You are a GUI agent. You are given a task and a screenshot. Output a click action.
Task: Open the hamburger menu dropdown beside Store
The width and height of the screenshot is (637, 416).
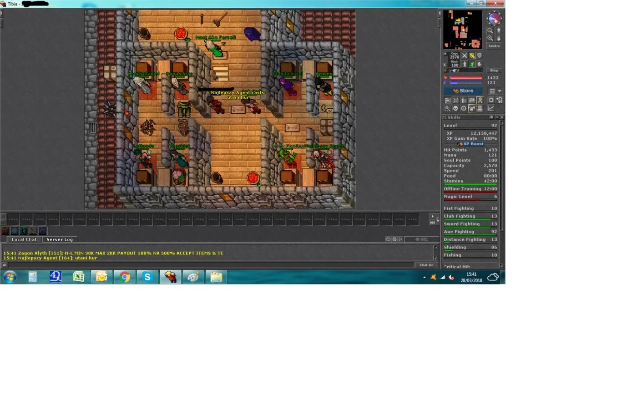click(x=495, y=91)
